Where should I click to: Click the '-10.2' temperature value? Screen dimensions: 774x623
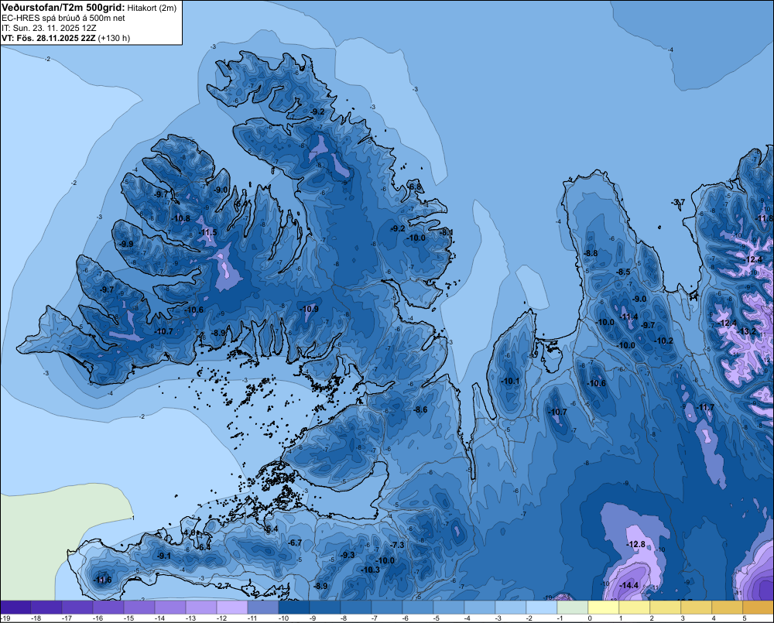pyautogui.click(x=664, y=341)
